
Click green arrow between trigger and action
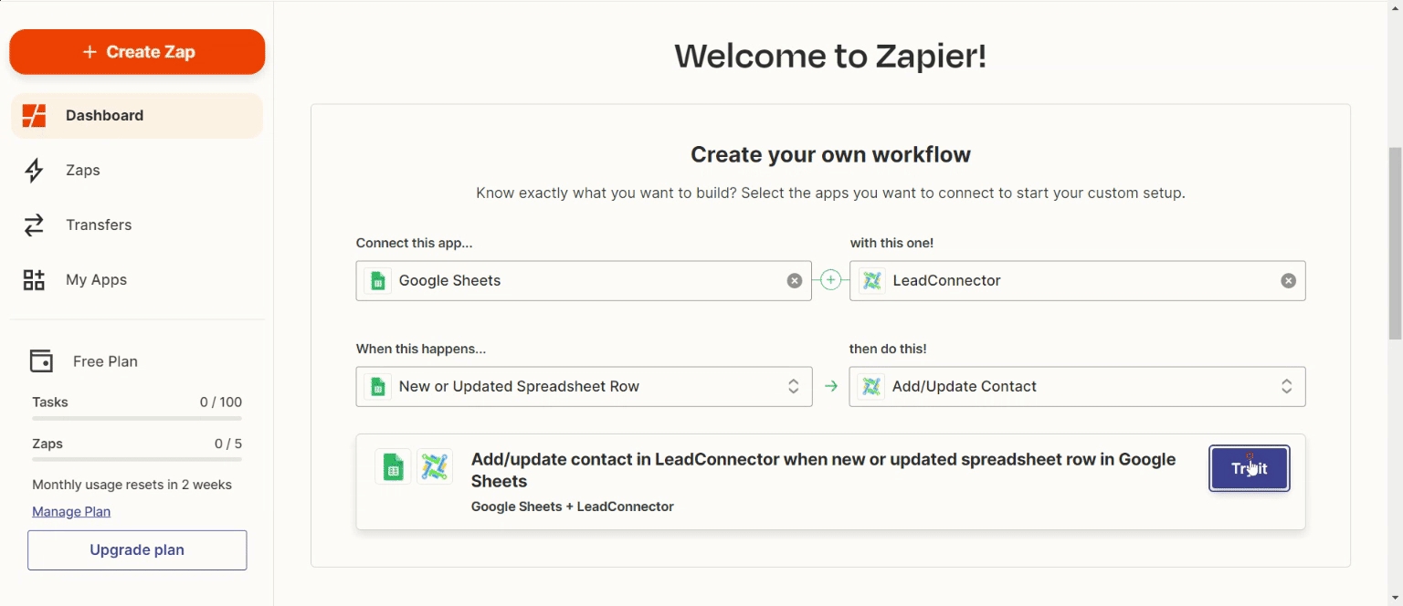[831, 387]
